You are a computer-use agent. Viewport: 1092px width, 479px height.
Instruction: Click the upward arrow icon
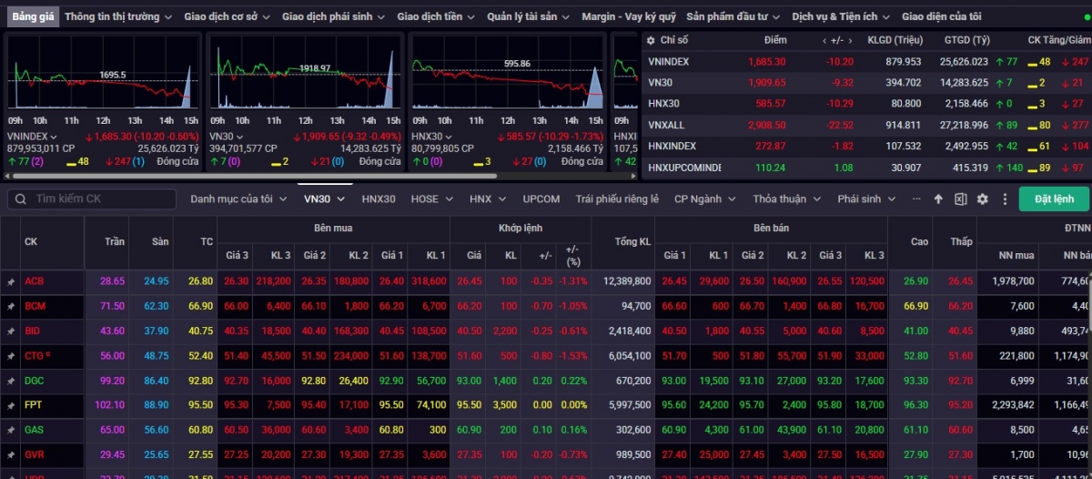click(x=938, y=199)
